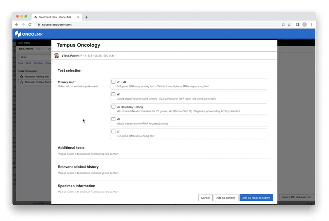Check the xT + xR primary test
Image resolution: width=329 pixels, height=221 pixels.
click(x=114, y=82)
